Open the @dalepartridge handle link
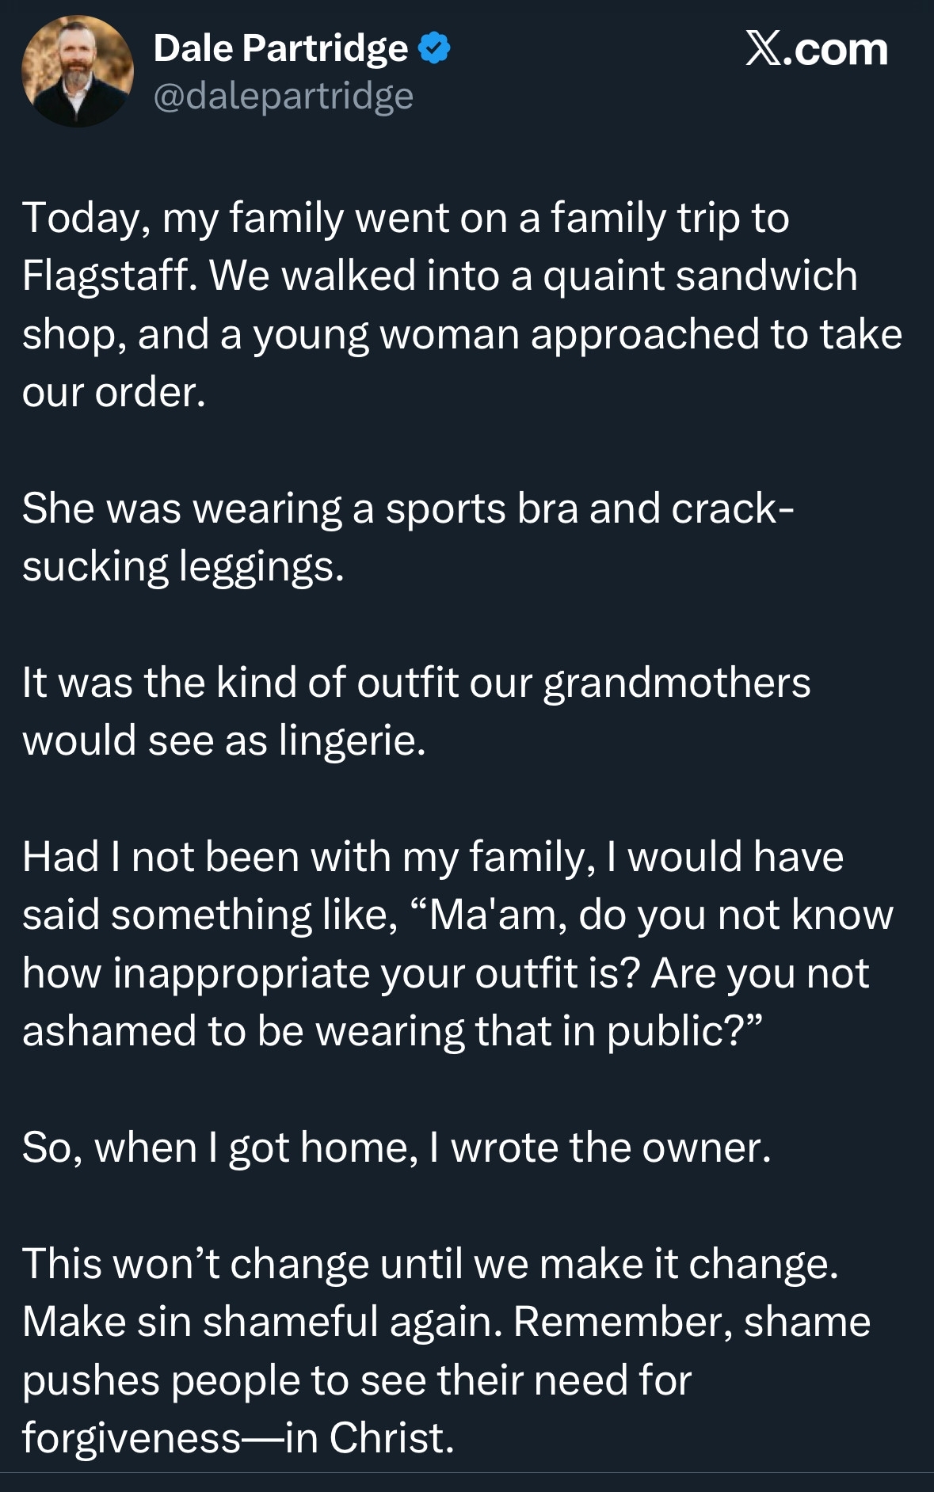Image resolution: width=934 pixels, height=1492 pixels. tap(283, 97)
